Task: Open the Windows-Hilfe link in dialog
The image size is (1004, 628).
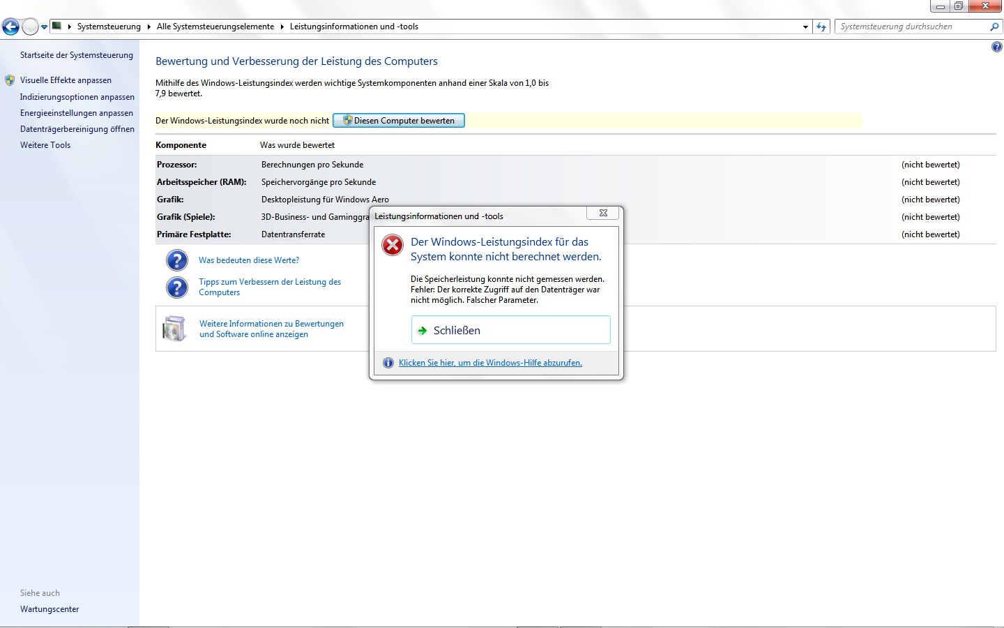Action: point(490,363)
